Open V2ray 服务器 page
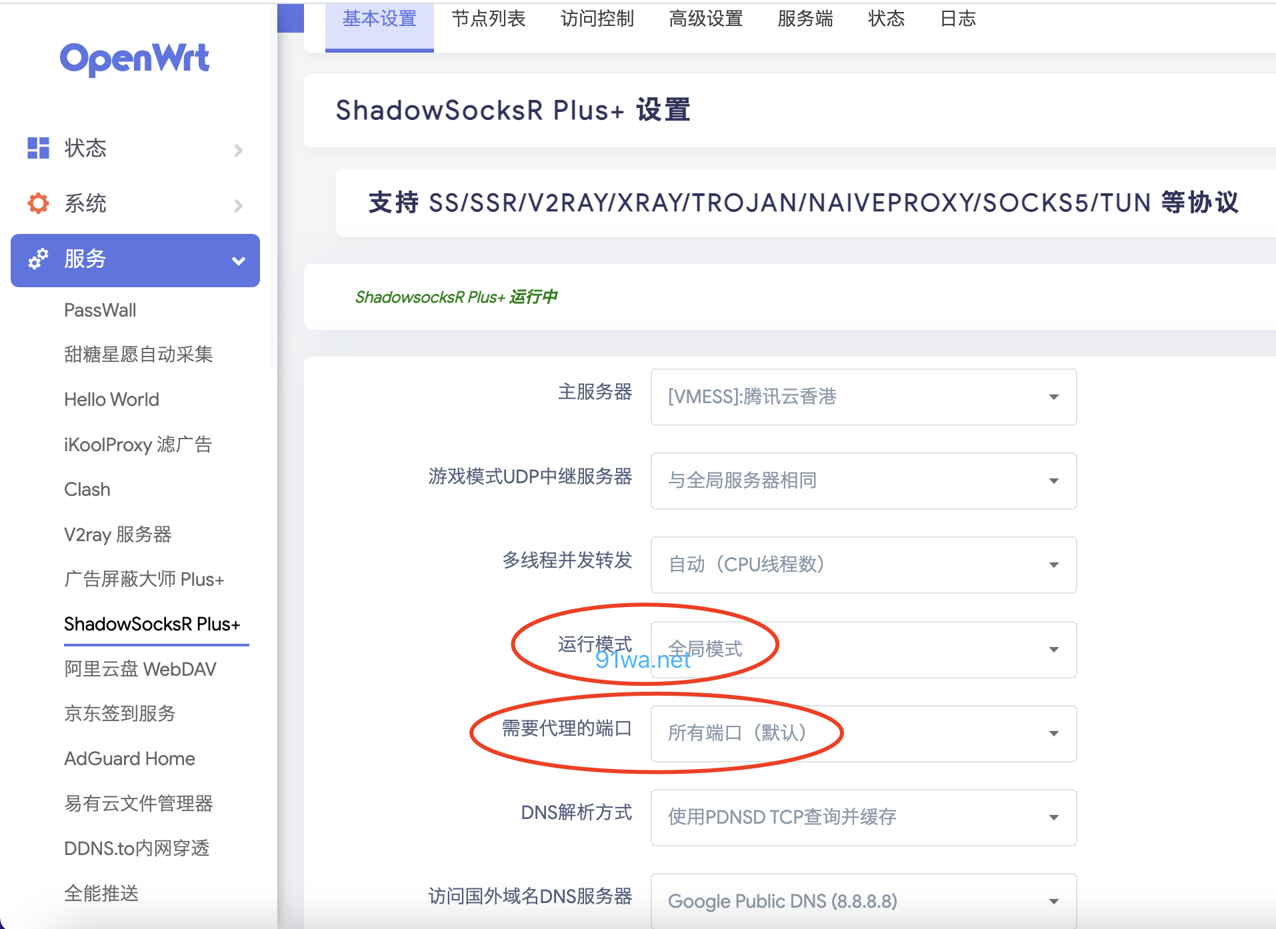The width and height of the screenshot is (1276, 929). click(117, 534)
